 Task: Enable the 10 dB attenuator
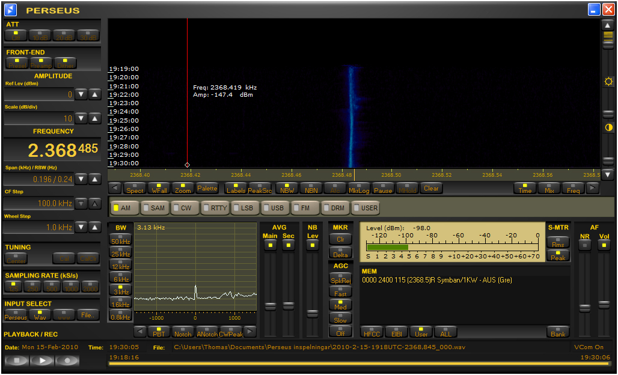[x=40, y=35]
